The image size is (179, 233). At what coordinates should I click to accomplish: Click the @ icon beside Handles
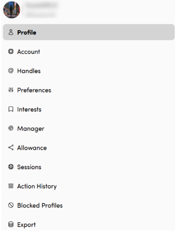click(11, 71)
